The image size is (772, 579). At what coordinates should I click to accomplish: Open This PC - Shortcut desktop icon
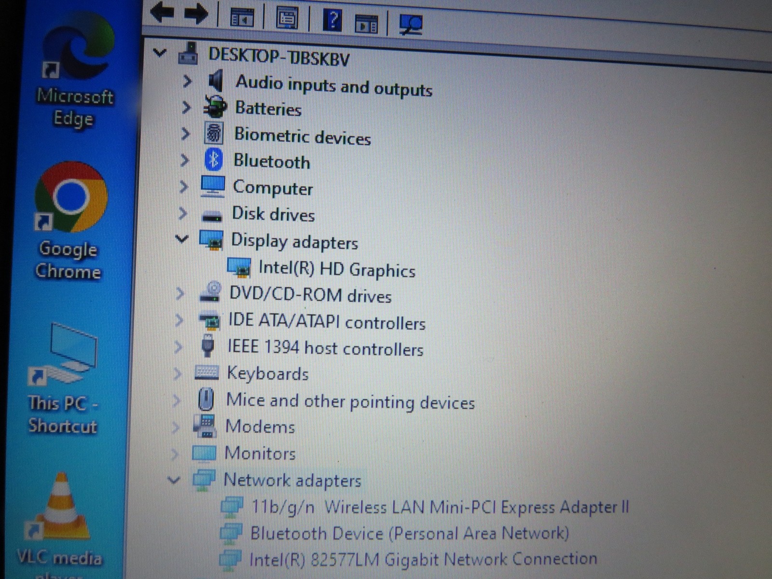63,379
